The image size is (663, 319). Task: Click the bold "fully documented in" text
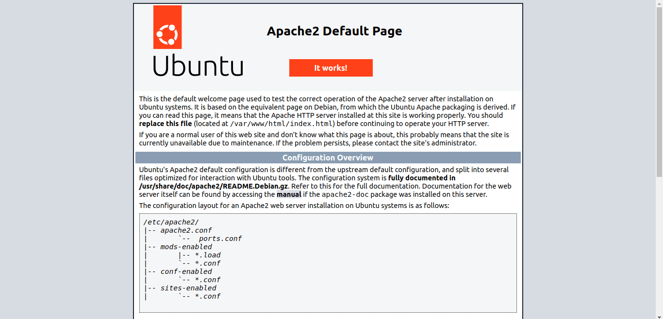[x=422, y=178]
